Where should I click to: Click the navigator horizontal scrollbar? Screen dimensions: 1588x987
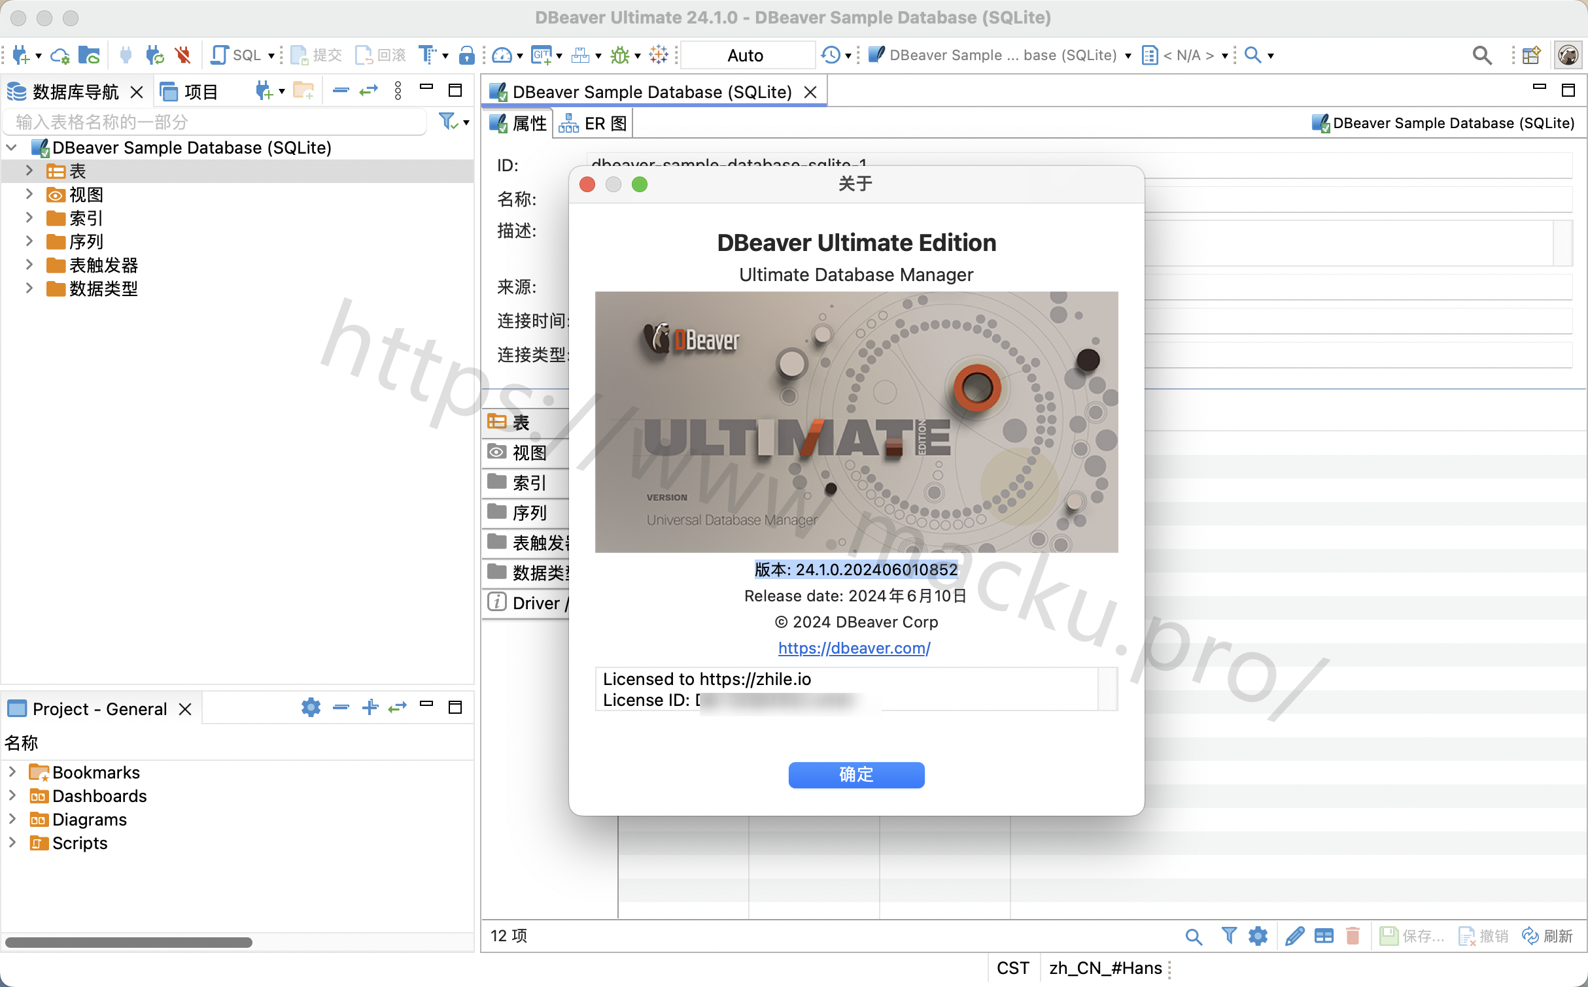point(128,943)
